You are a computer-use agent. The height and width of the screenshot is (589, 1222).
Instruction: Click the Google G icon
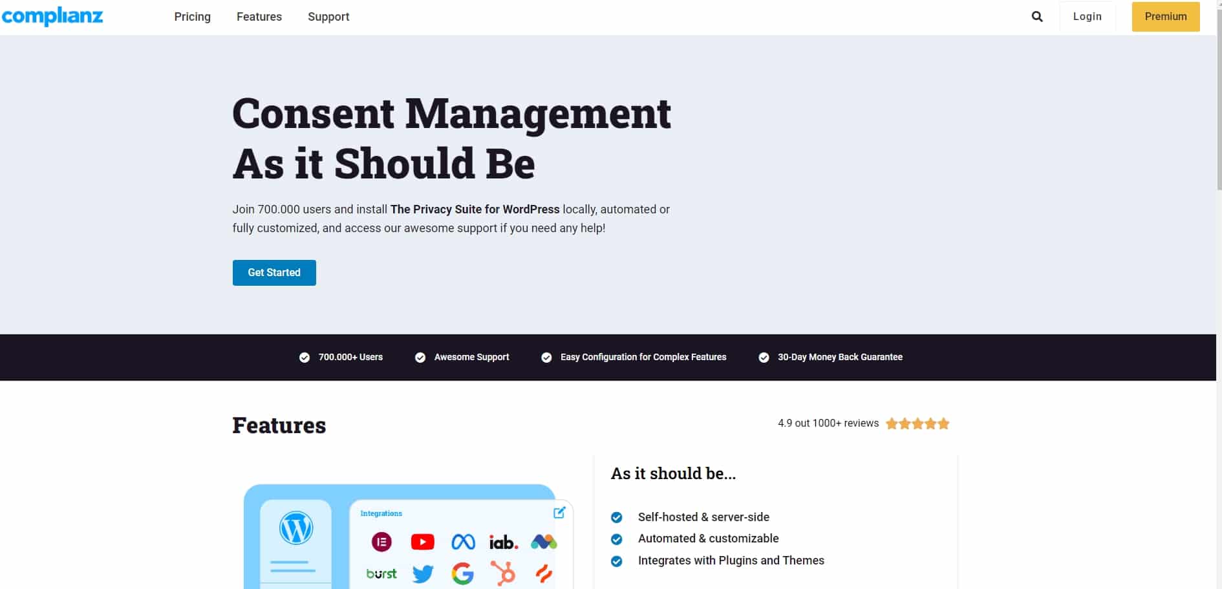point(463,573)
